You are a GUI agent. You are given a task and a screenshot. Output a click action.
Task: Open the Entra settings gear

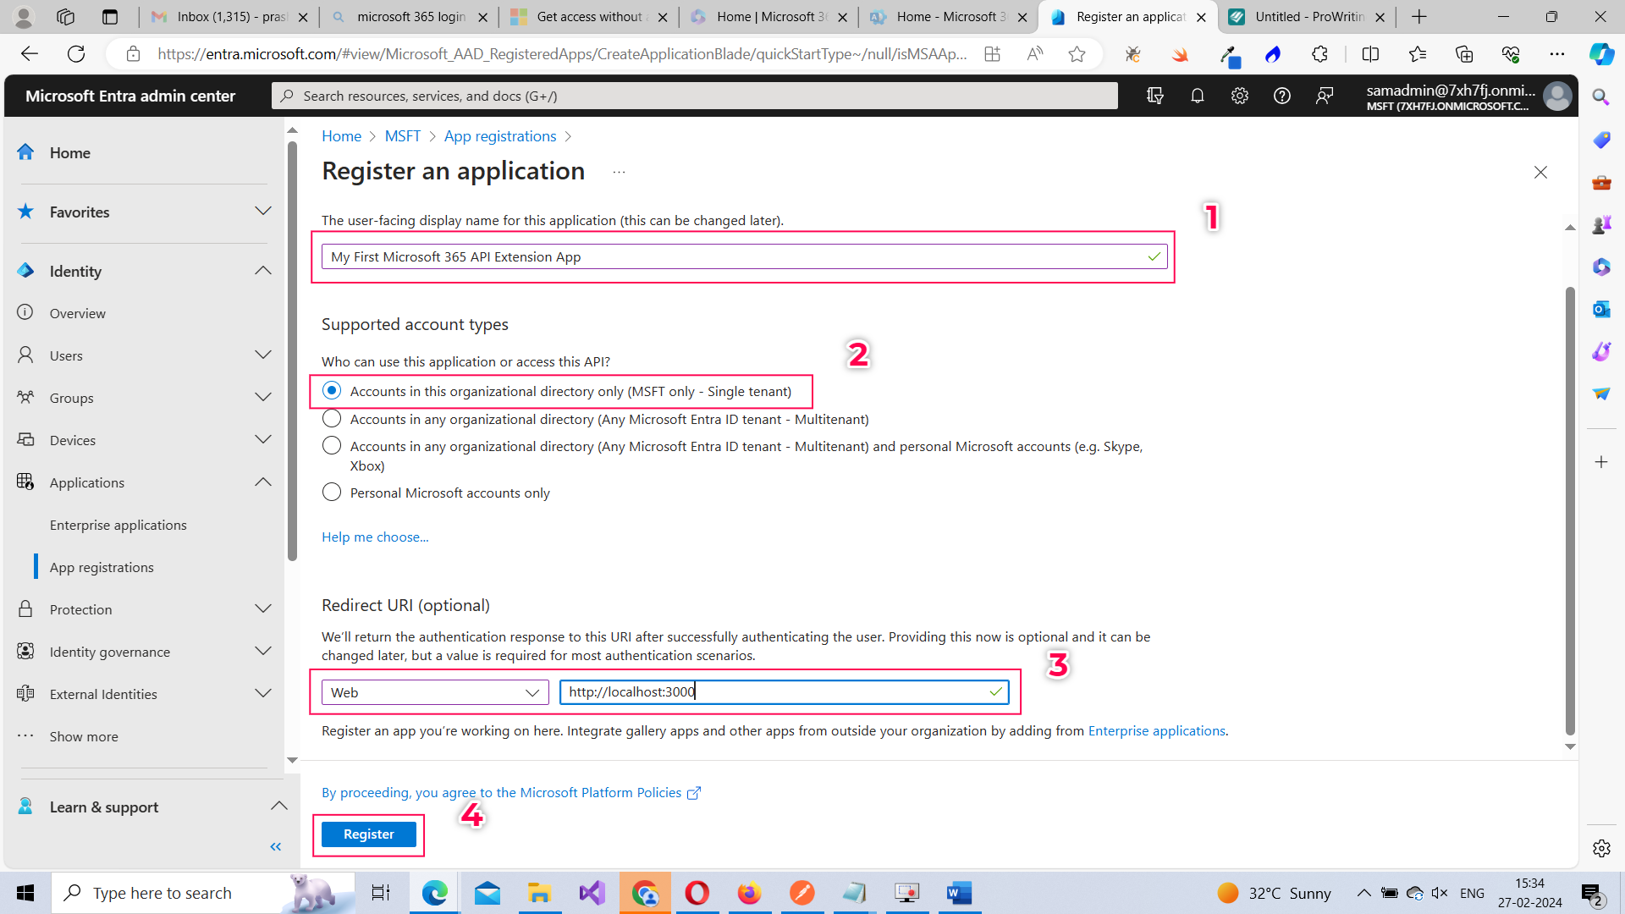(x=1239, y=96)
